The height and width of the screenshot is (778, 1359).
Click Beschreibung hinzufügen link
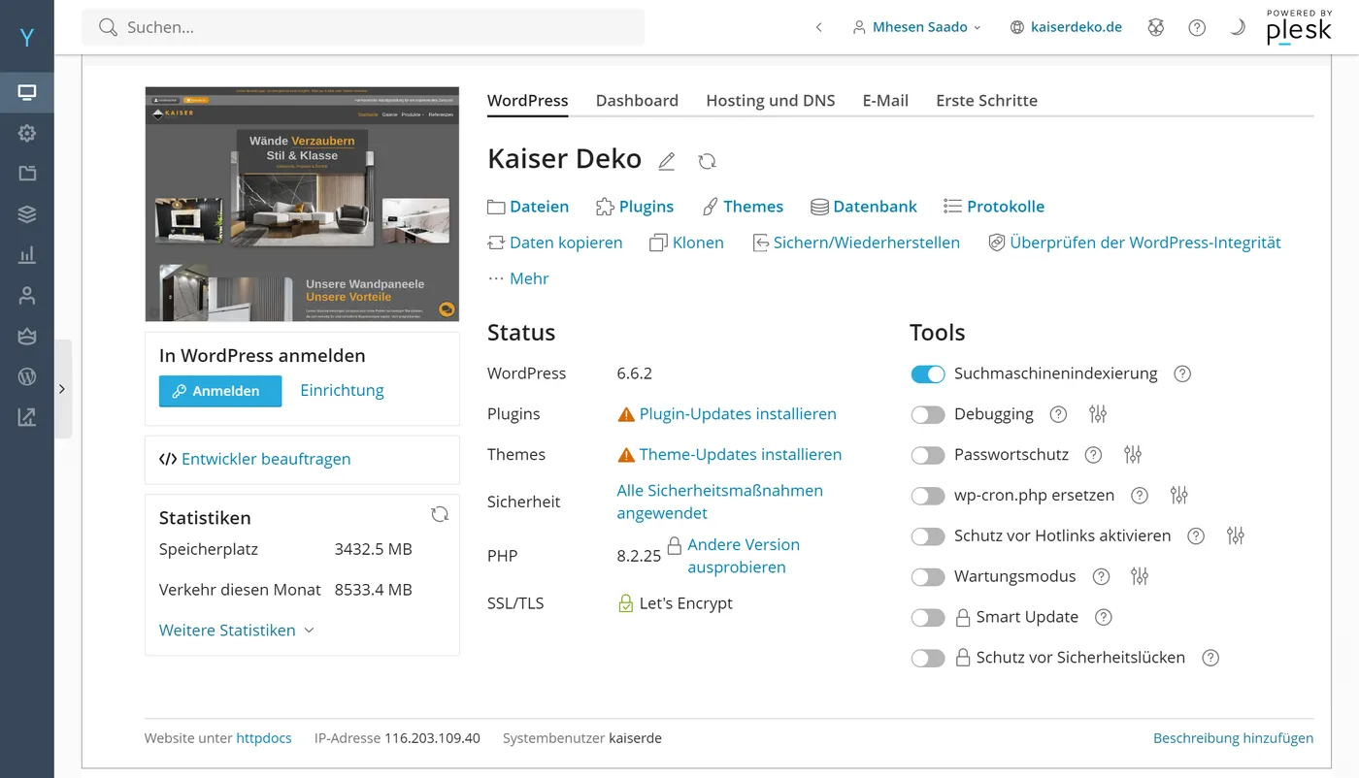tap(1233, 738)
